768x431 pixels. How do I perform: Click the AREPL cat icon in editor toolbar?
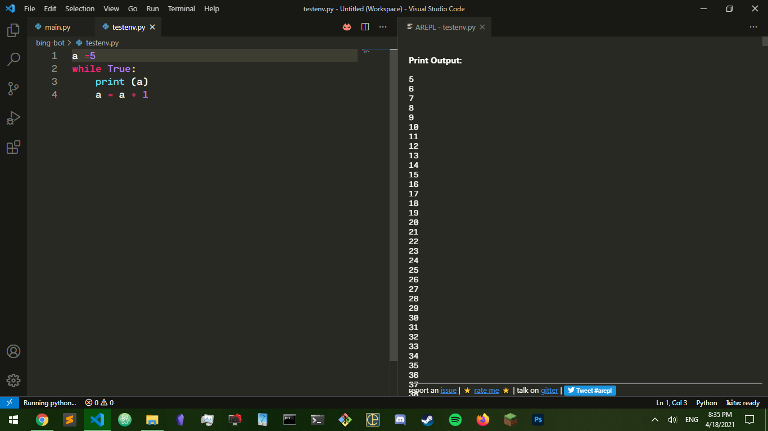(x=346, y=26)
